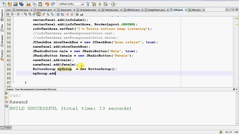Jump to the next search occurrence

(x=34, y=14)
